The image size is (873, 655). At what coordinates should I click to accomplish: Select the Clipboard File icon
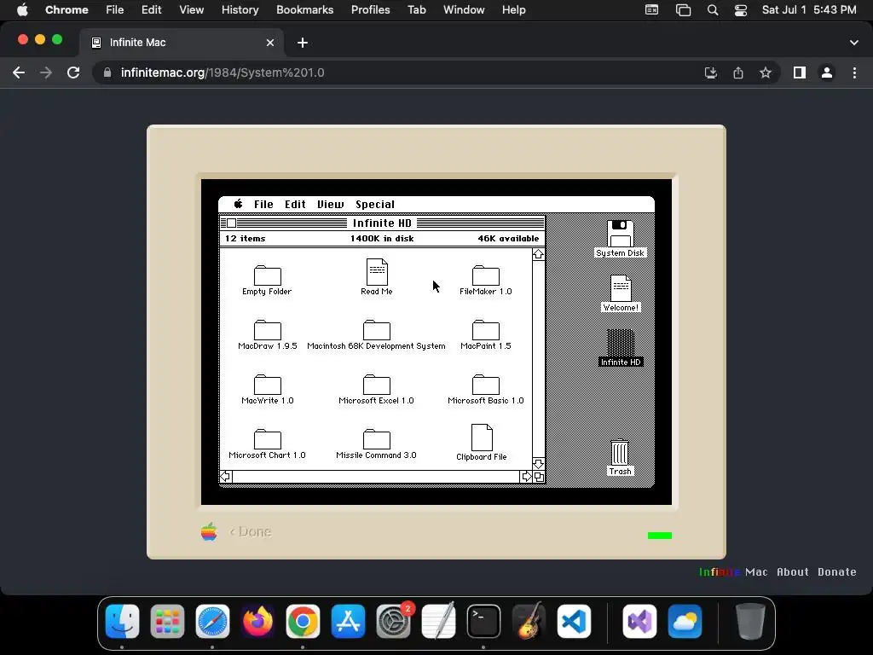point(482,438)
